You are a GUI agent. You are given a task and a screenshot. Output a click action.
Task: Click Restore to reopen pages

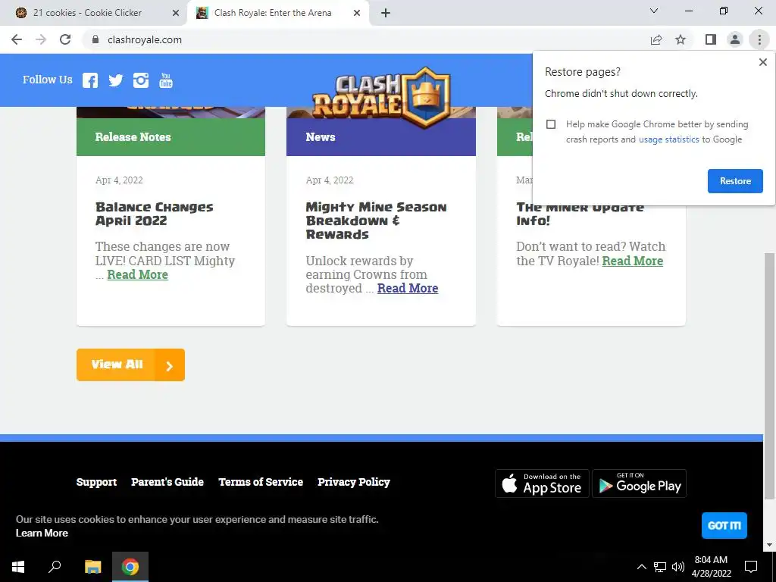tap(735, 181)
